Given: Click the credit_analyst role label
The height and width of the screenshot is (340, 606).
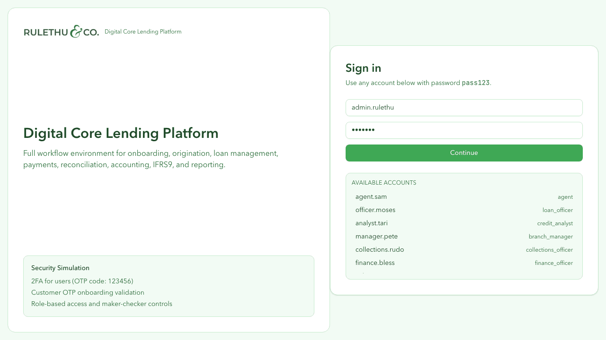Looking at the screenshot, I should click(x=555, y=223).
